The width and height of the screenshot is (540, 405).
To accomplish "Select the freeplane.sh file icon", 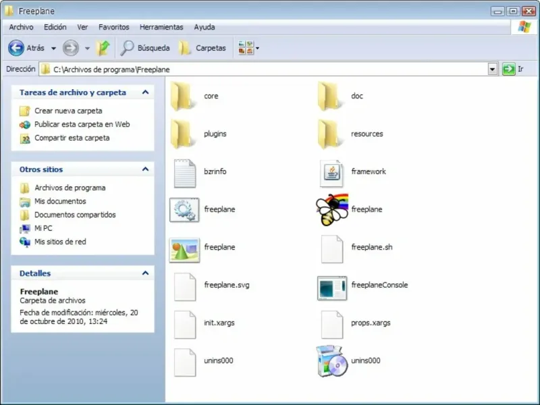I will 331,249.
